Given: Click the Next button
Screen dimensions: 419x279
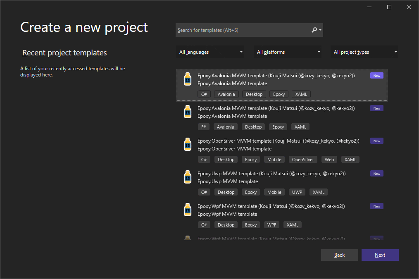Looking at the screenshot, I should pos(380,255).
